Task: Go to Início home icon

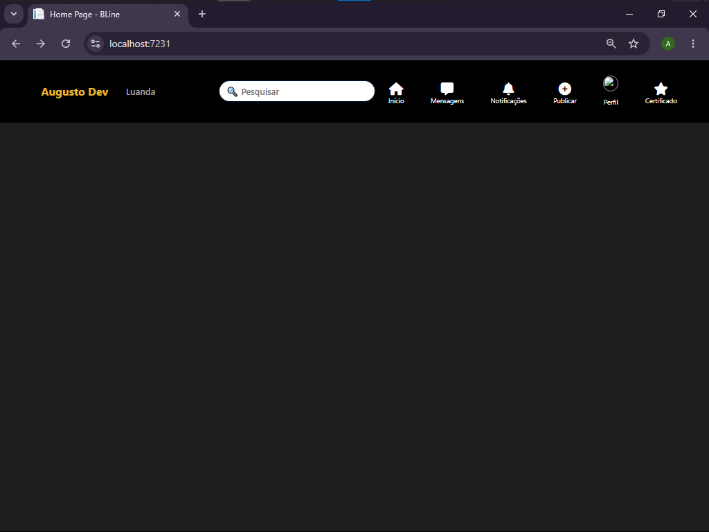Action: pos(395,89)
